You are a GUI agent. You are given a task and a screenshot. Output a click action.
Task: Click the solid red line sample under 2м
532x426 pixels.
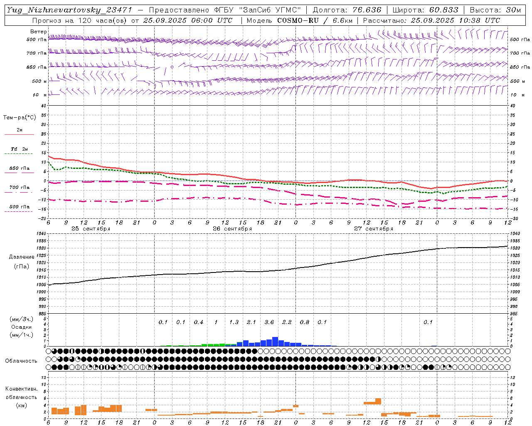click(x=20, y=135)
